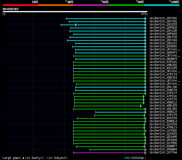Viewport: 182px width, 160px height.
Task: Click the UniRef100_Q84WC5 label
Action: pos(163,59)
